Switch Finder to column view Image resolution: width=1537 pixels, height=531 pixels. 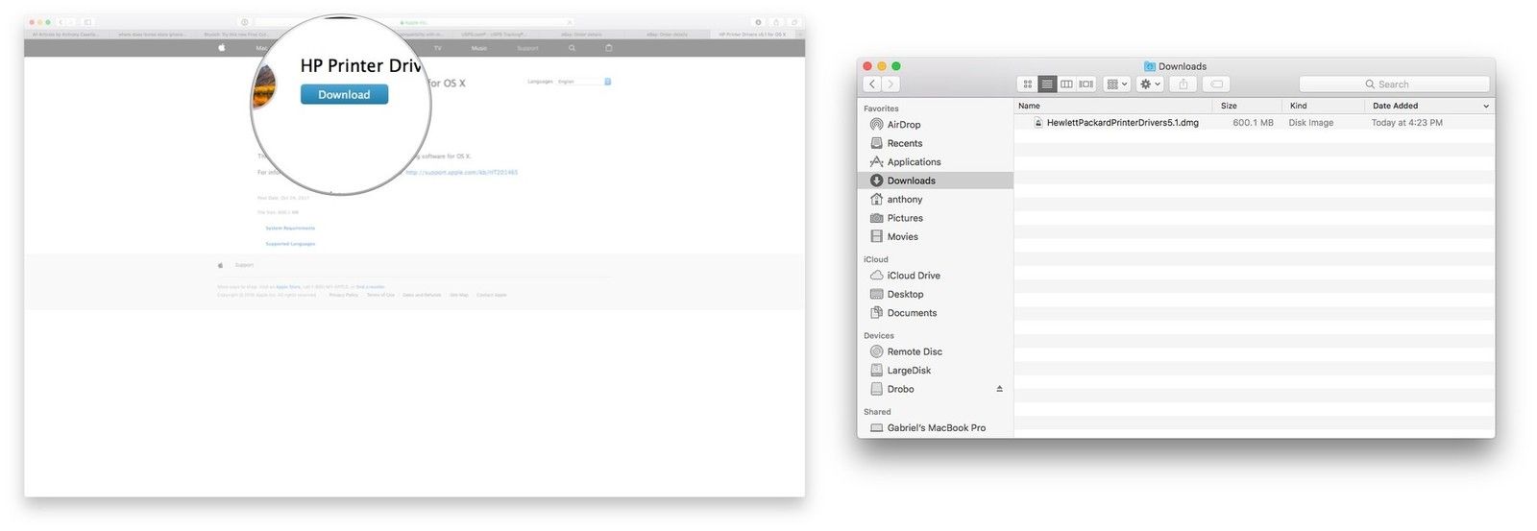[1066, 84]
